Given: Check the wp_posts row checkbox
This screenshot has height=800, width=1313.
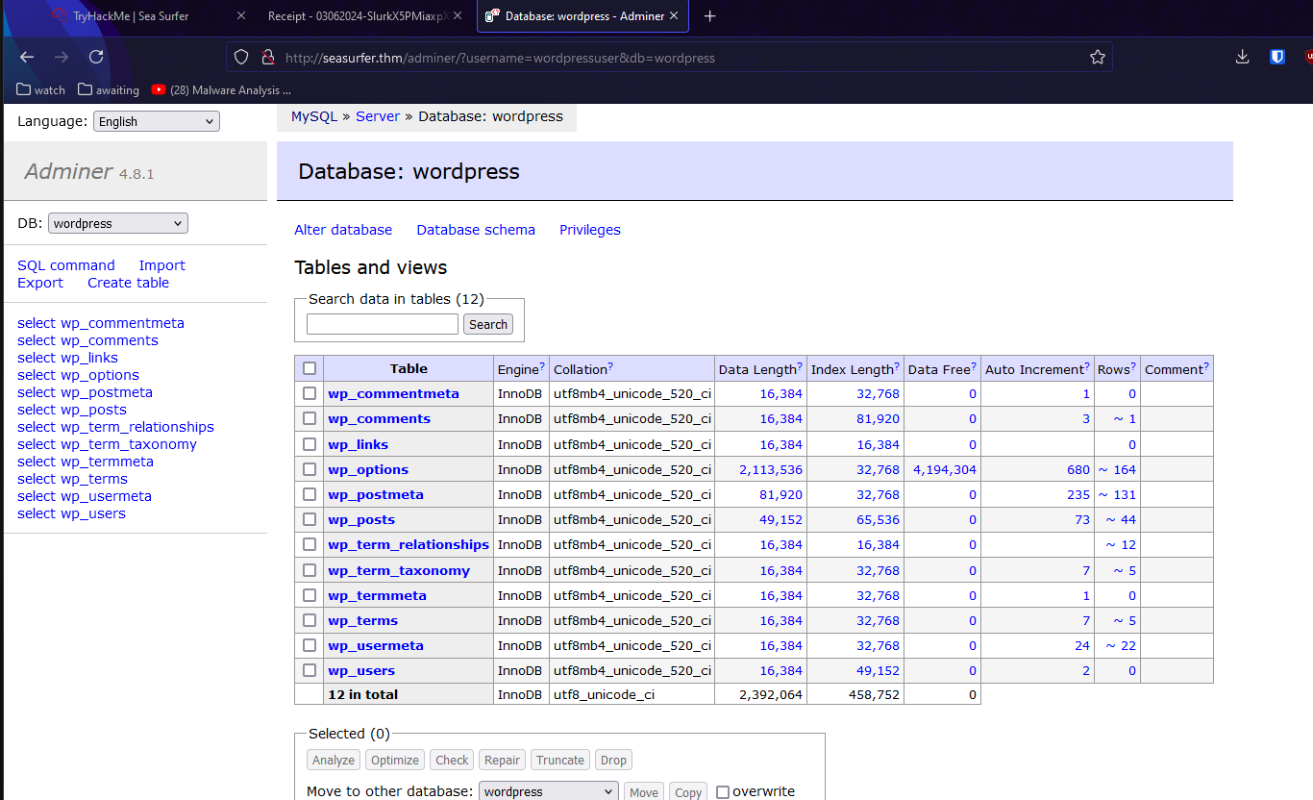Looking at the screenshot, I should coord(310,519).
